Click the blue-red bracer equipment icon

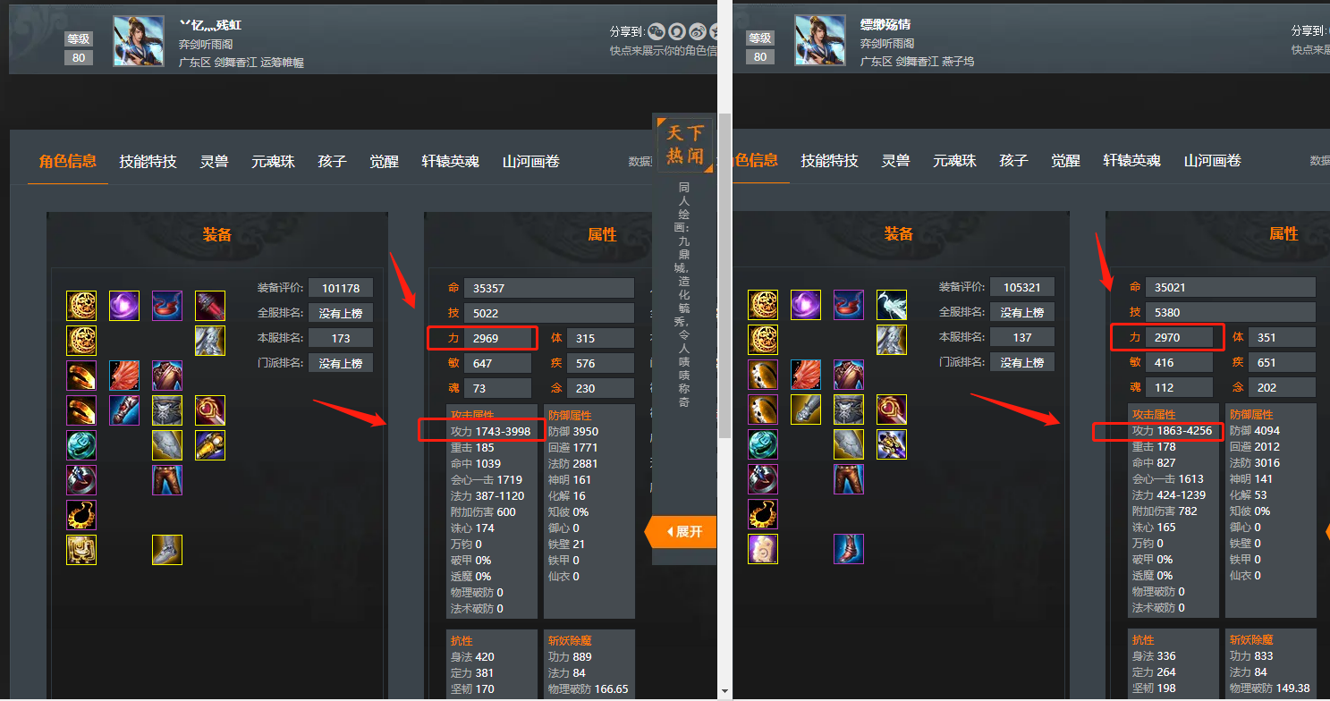pyautogui.click(x=124, y=410)
